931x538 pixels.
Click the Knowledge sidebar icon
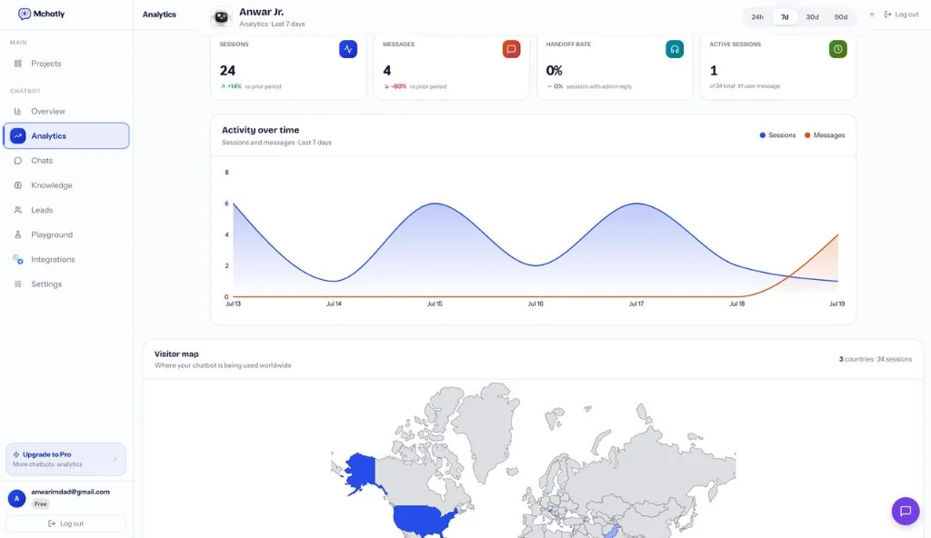(18, 185)
